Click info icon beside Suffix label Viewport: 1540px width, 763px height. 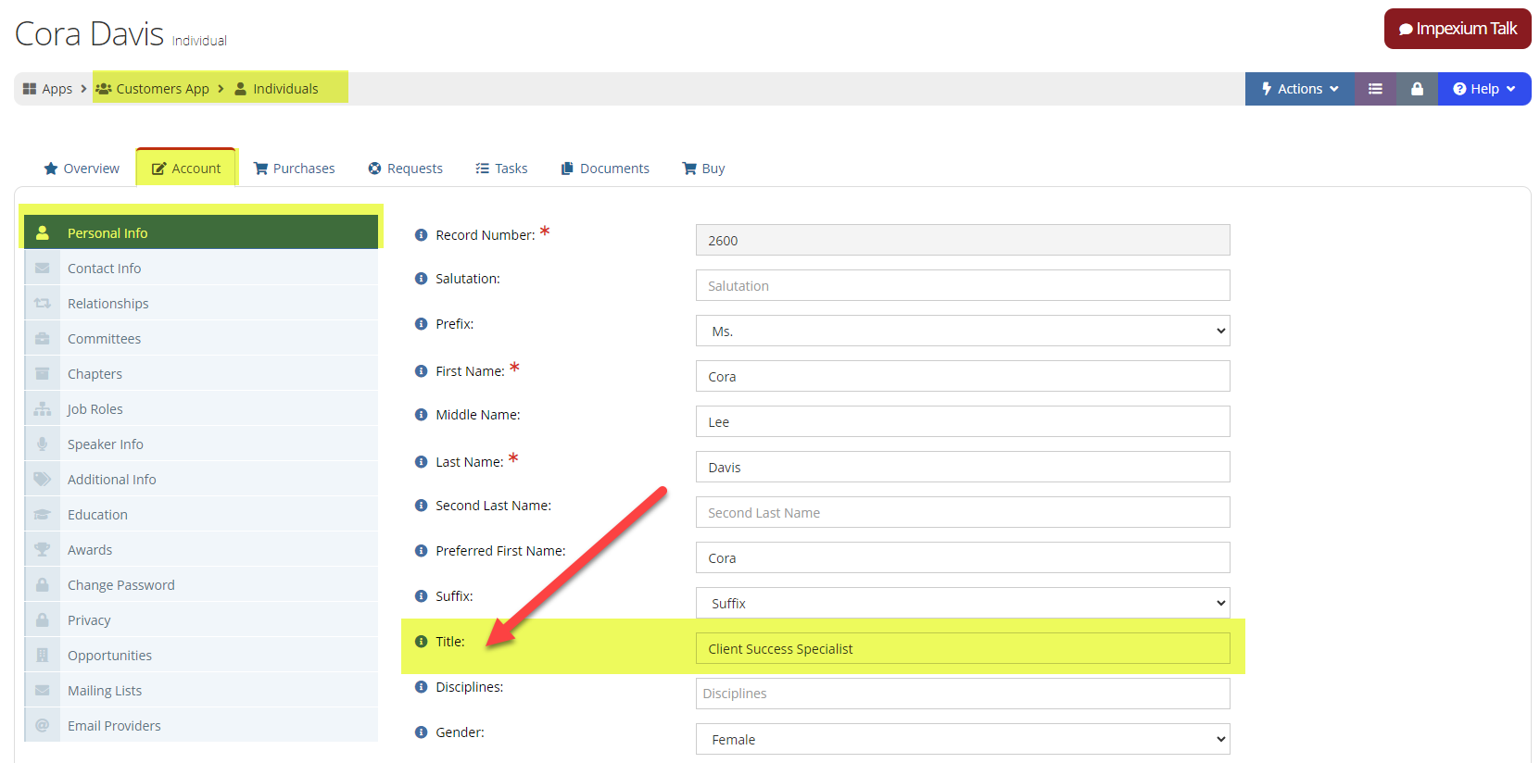[421, 596]
